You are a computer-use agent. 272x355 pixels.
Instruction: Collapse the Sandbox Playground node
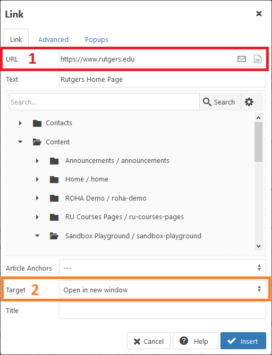37,236
